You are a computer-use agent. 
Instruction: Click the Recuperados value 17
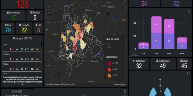pyautogui.click(x=13, y=17)
